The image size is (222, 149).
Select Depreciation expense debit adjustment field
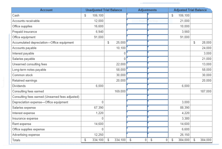pyautogui.click(x=137, y=102)
